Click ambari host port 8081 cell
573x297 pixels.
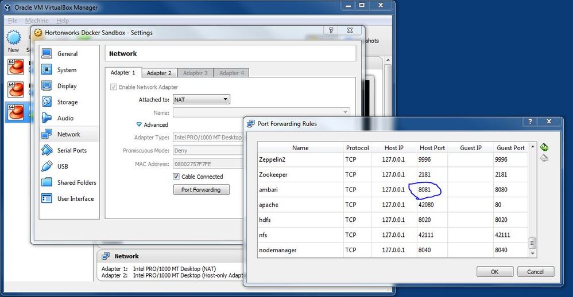[x=432, y=190]
